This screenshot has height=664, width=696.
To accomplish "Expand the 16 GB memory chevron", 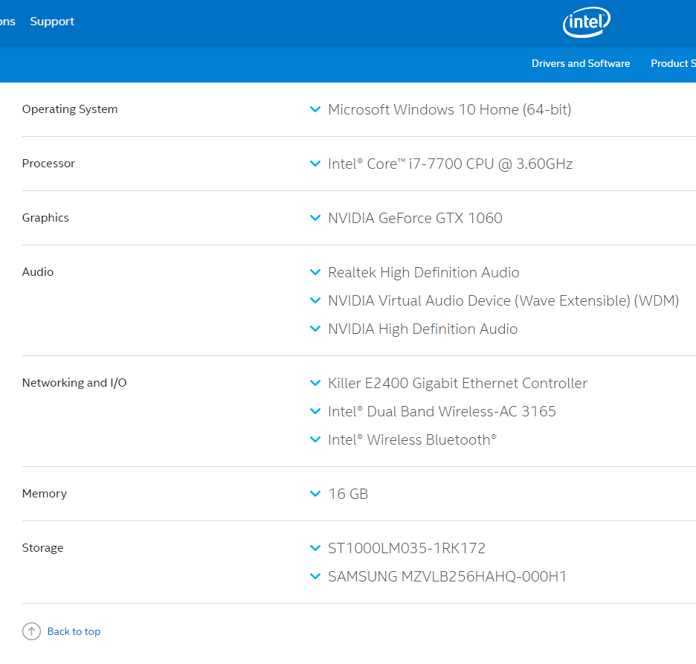I will point(315,494).
